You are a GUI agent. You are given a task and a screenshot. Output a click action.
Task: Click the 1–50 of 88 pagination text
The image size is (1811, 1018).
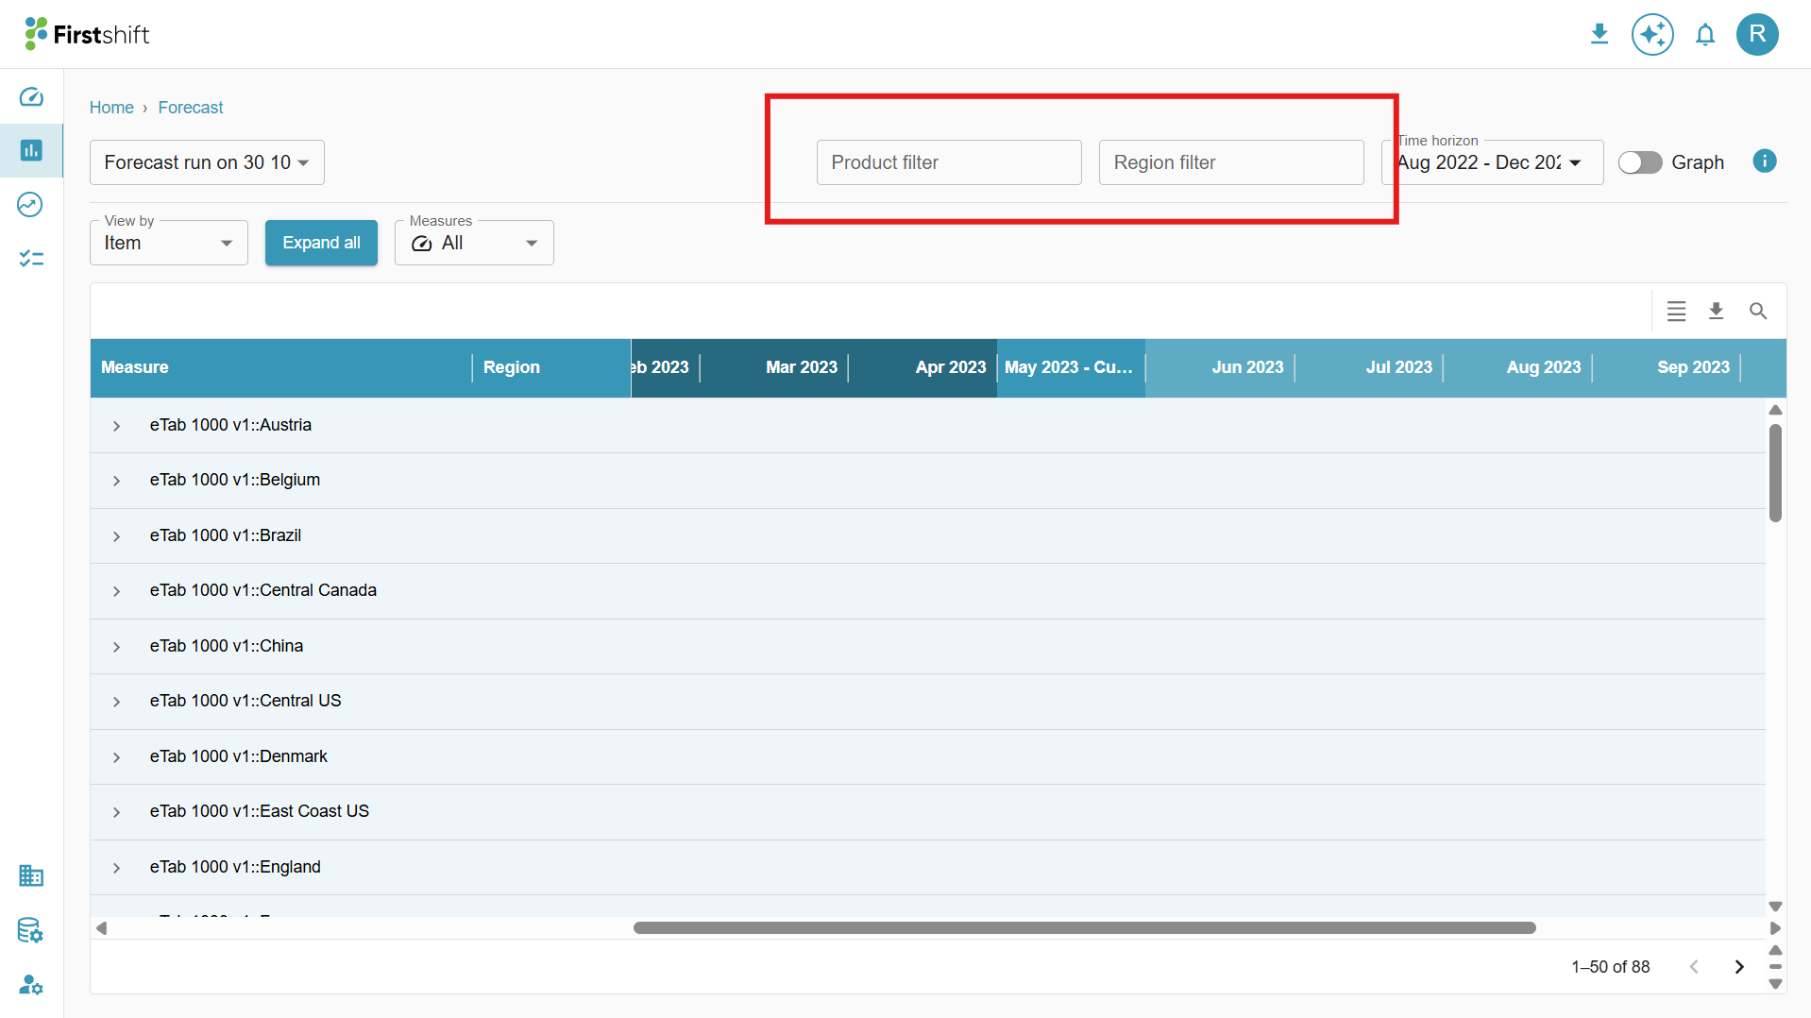point(1611,967)
